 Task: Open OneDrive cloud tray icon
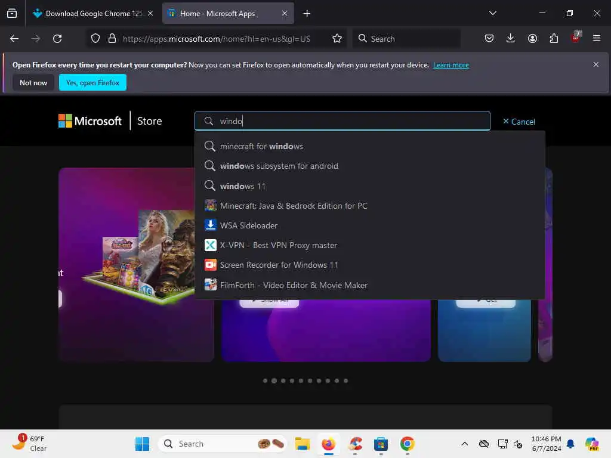point(484,444)
